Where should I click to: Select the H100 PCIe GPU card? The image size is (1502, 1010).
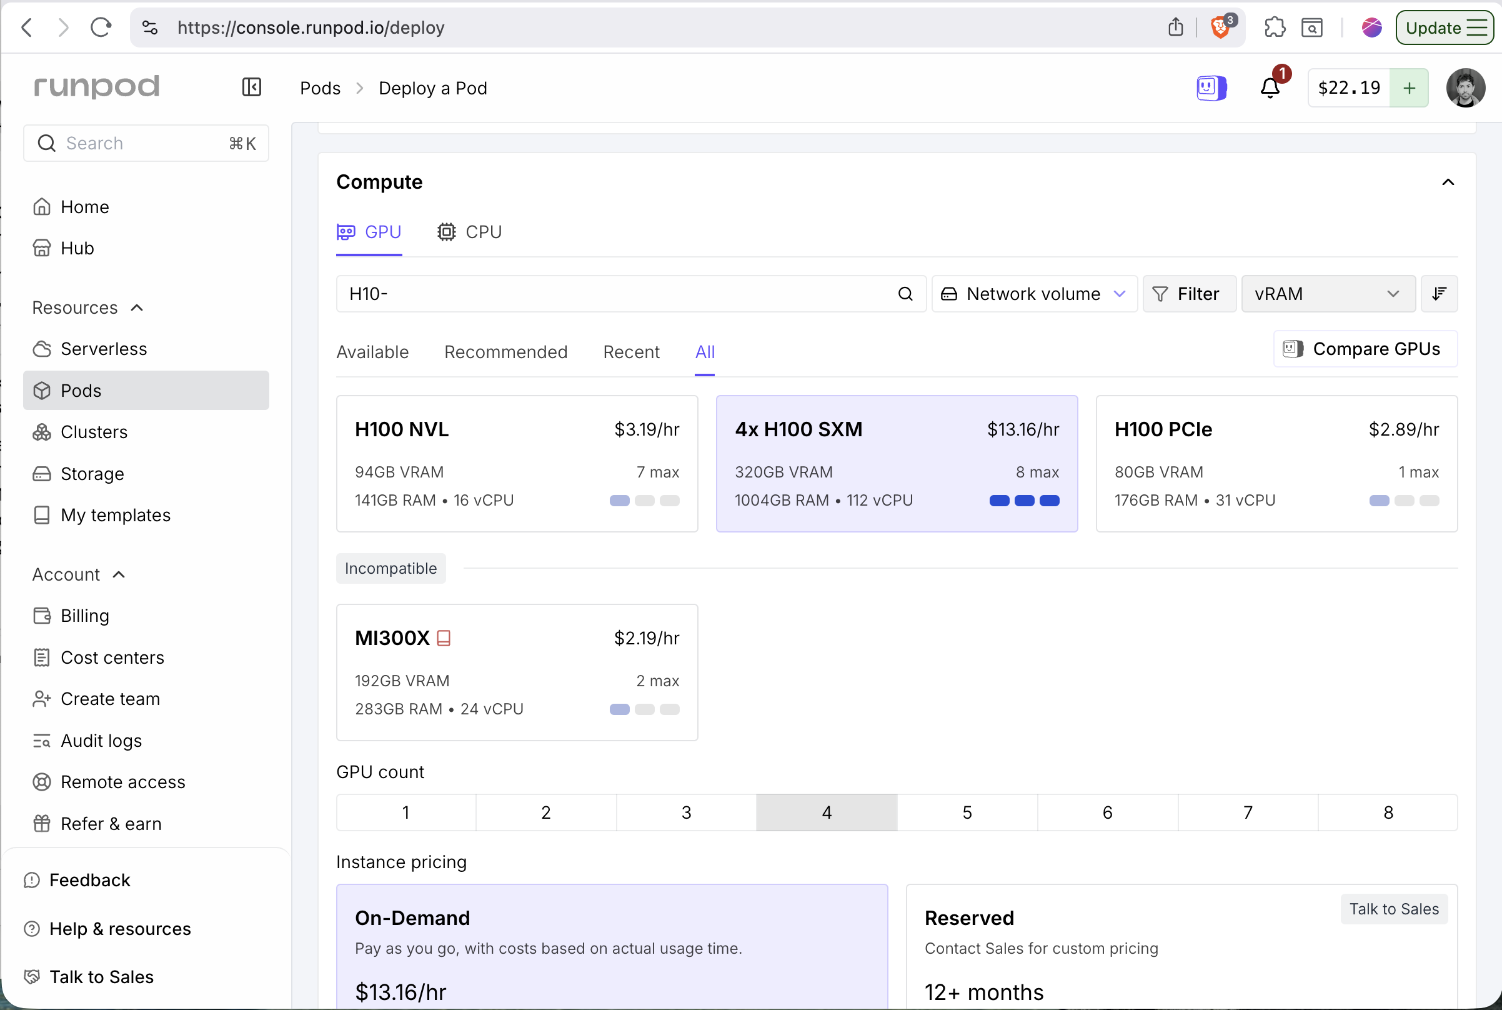(1276, 464)
